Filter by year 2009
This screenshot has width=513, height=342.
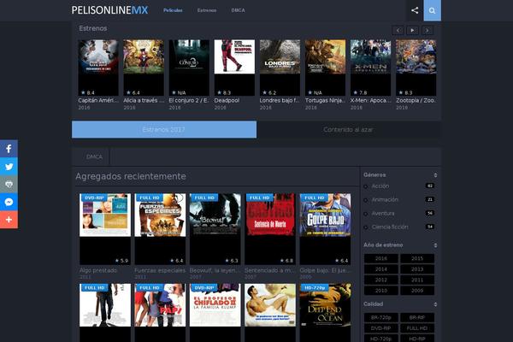(417, 291)
